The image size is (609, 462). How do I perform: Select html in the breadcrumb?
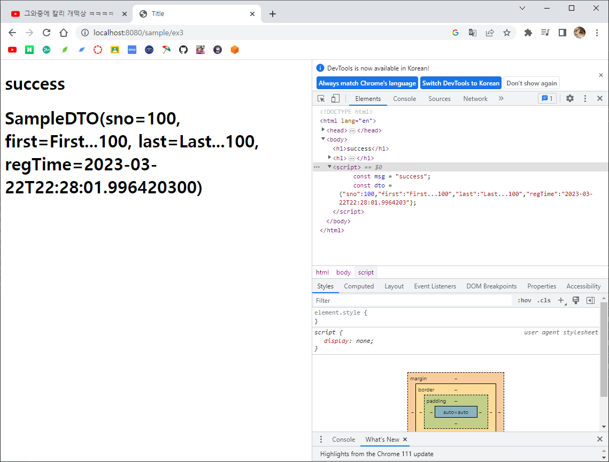322,272
